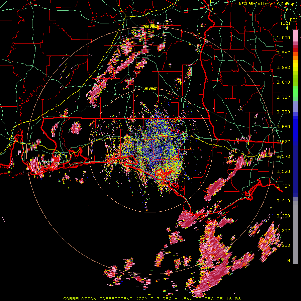Select the 0.680 legend value
Image resolution: width=301 pixels, height=301 pixels.
click(283, 127)
